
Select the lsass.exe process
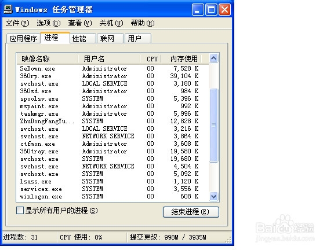click(x=113, y=182)
